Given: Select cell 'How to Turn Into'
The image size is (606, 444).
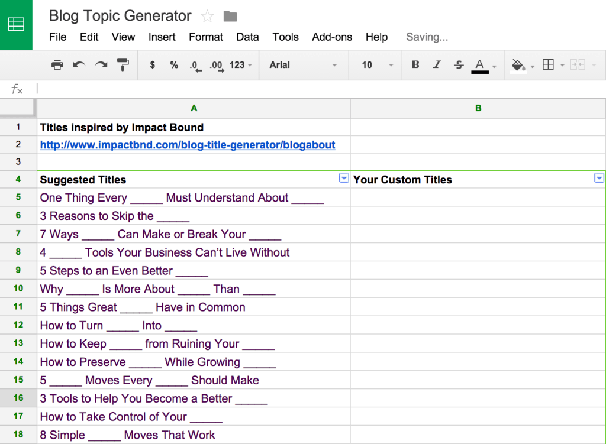Looking at the screenshot, I should point(194,325).
